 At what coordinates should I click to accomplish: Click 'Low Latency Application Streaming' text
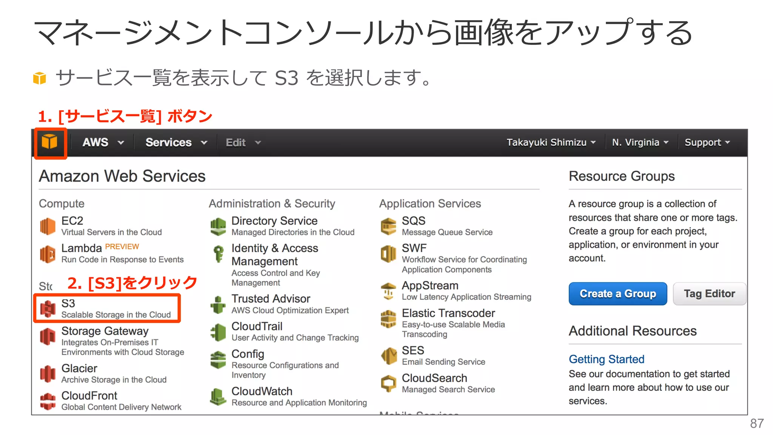coord(467,297)
